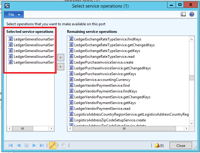This screenshot has width=200, height=153.
Task: Go to previous record arrow icon
Action: (x=19, y=145)
